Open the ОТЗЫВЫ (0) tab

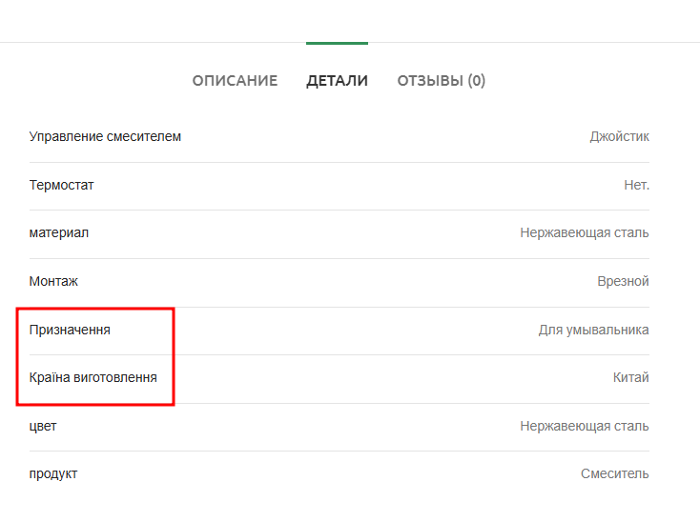click(x=441, y=81)
